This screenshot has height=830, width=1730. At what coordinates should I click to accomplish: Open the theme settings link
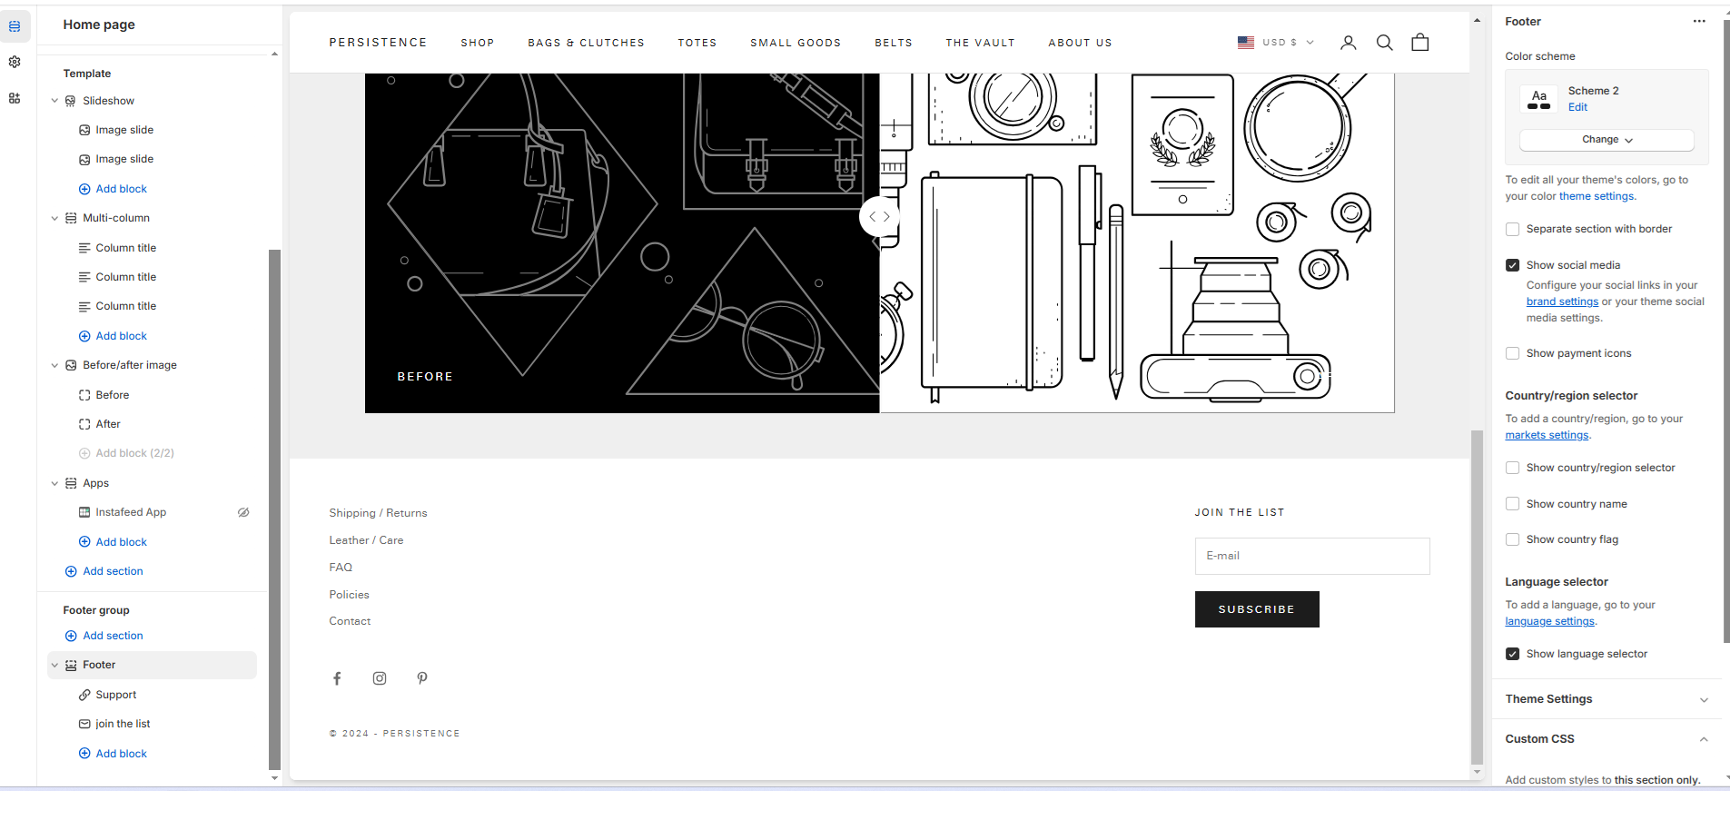pyautogui.click(x=1597, y=196)
